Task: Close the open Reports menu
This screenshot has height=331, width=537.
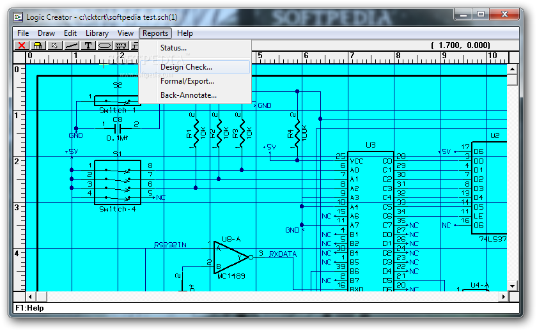Action: tap(155, 33)
